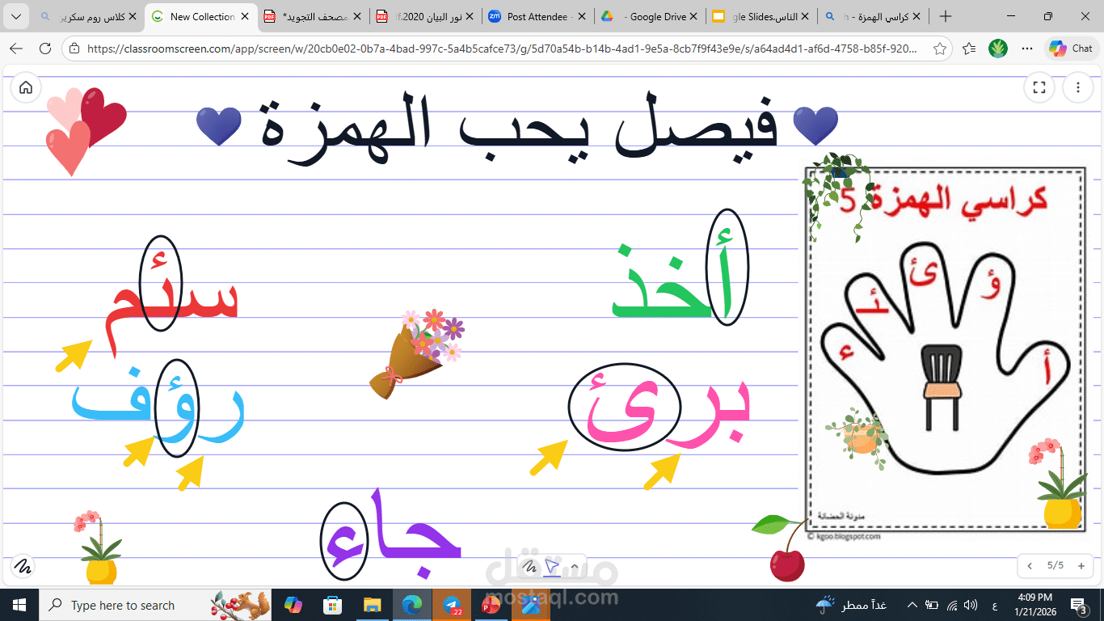Open PowerPoint from the taskbar
Screen dimensions: 1104x621
(x=491, y=605)
